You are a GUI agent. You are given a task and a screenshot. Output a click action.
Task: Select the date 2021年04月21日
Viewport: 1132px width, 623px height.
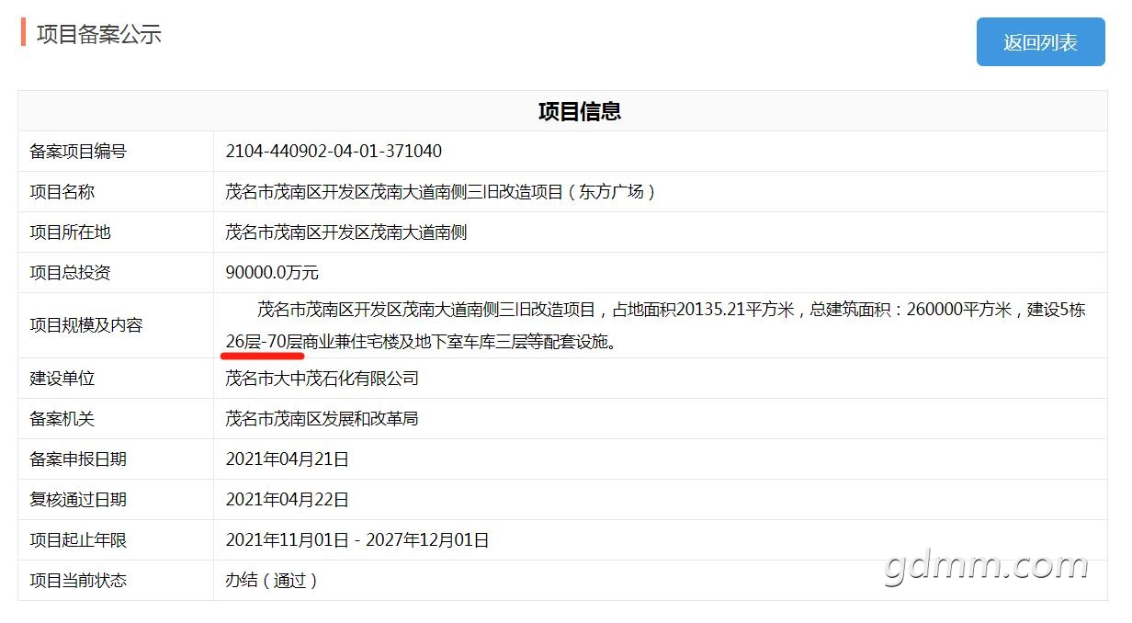pyautogui.click(x=288, y=459)
